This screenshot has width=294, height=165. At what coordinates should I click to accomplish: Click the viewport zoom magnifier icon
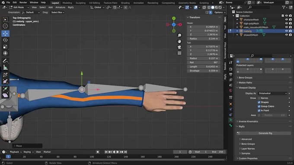(179, 35)
